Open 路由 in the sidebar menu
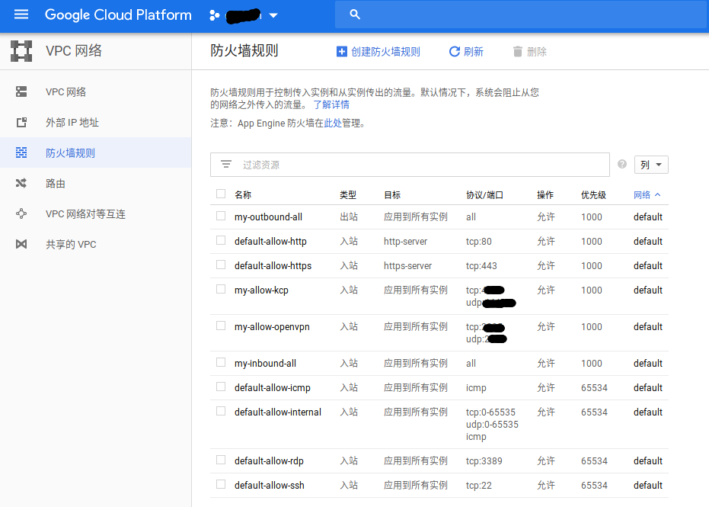Screen dimensions: 709x507 pos(56,184)
